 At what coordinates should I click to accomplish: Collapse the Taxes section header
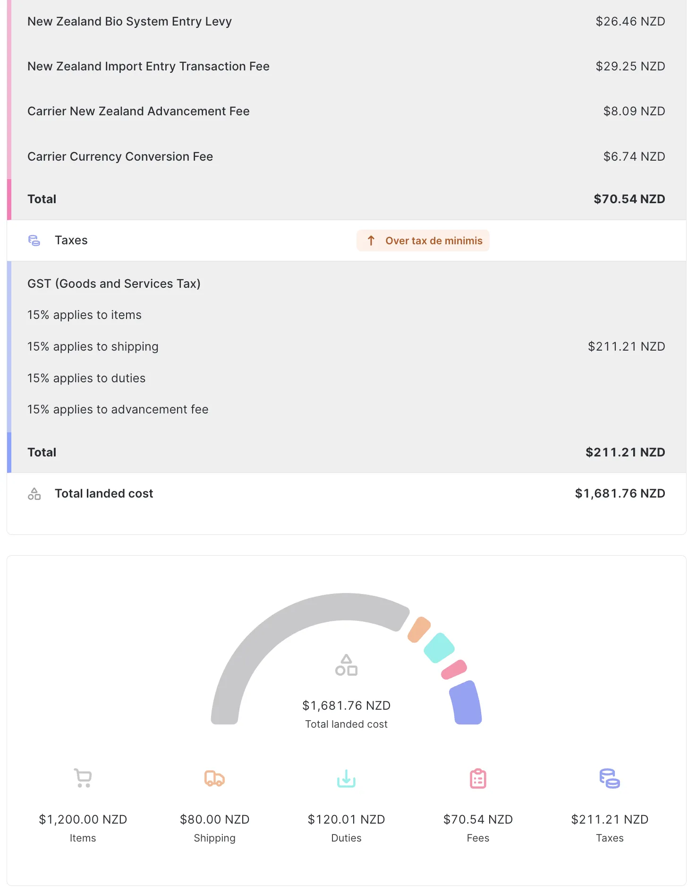click(71, 241)
